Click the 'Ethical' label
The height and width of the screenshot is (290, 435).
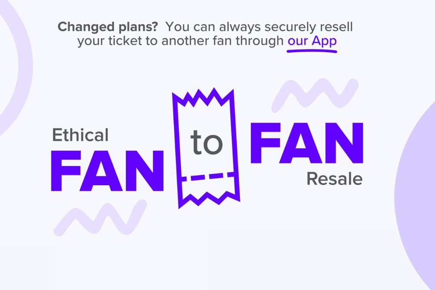(x=80, y=134)
